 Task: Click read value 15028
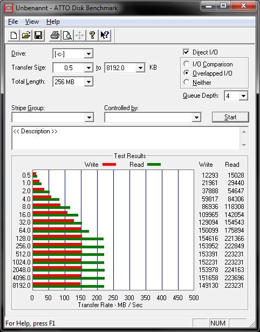coord(236,175)
